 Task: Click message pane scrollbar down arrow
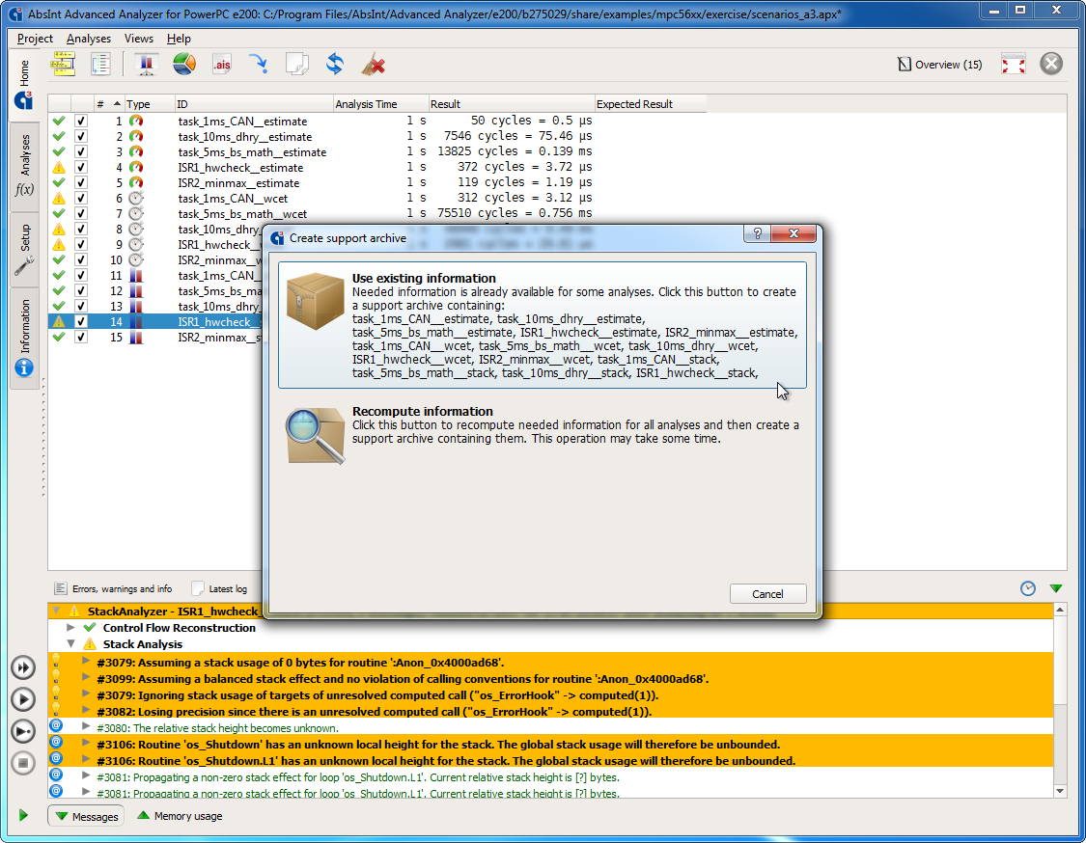click(1060, 790)
